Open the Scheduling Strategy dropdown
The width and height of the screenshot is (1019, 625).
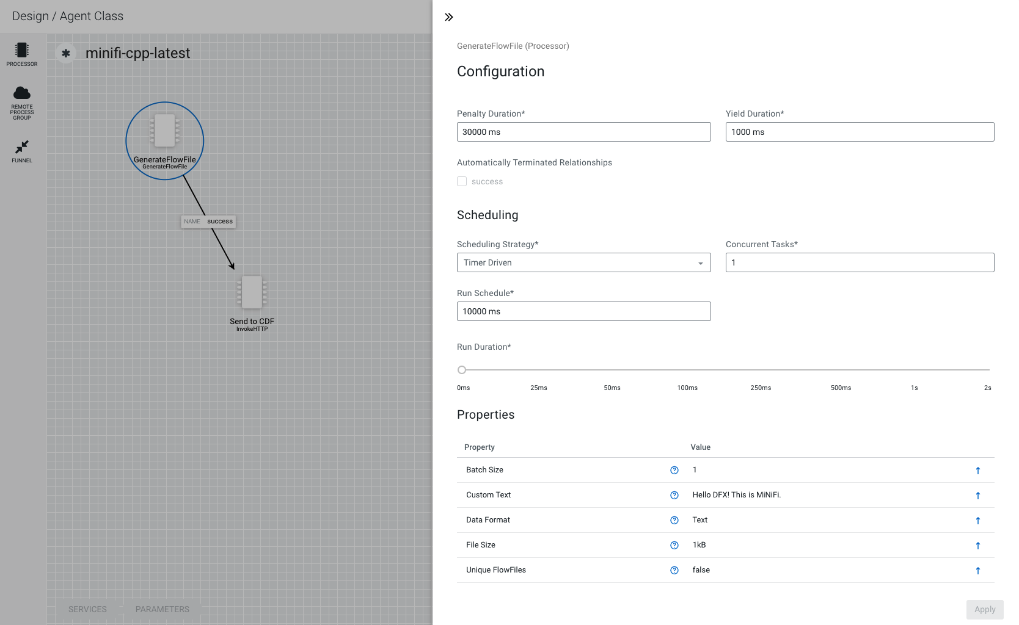coord(583,262)
